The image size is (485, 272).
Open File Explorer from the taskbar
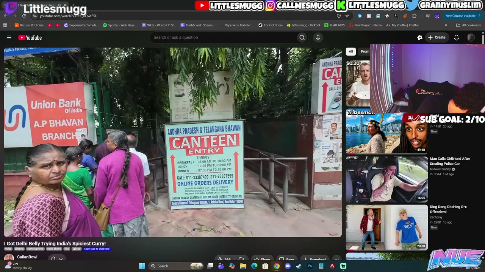click(243, 266)
